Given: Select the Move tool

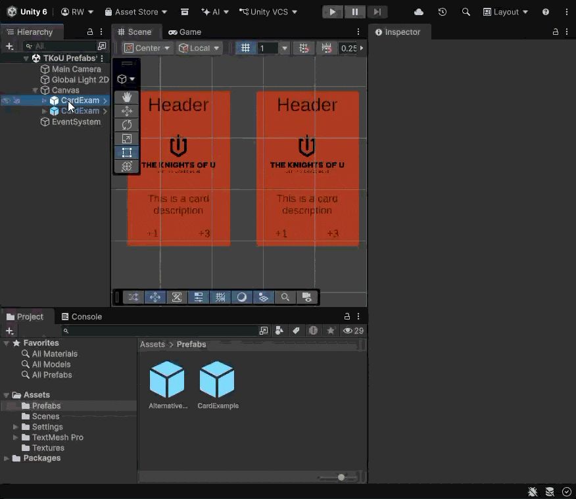Looking at the screenshot, I should [x=127, y=111].
